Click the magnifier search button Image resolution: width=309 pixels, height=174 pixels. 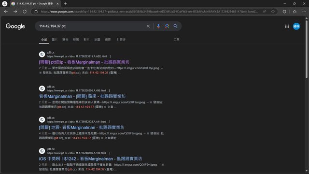pyautogui.click(x=175, y=26)
